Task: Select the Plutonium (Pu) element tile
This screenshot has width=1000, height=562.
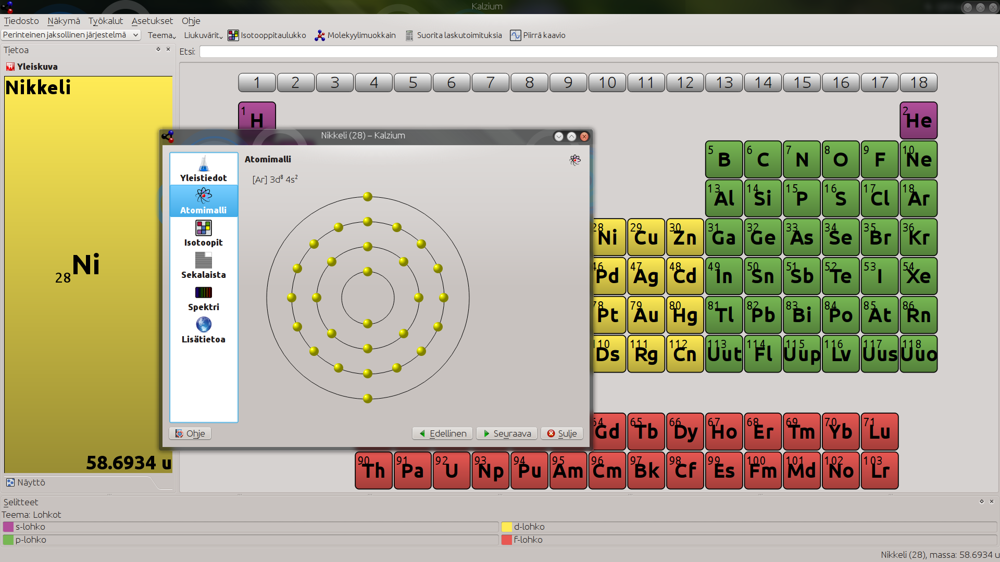Action: (530, 470)
